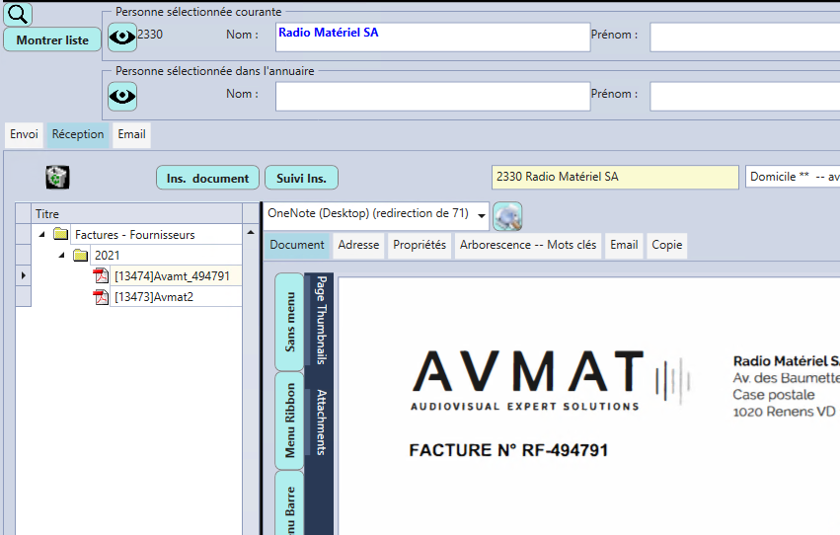Click the Titre column header
The width and height of the screenshot is (840, 535).
coord(136,213)
